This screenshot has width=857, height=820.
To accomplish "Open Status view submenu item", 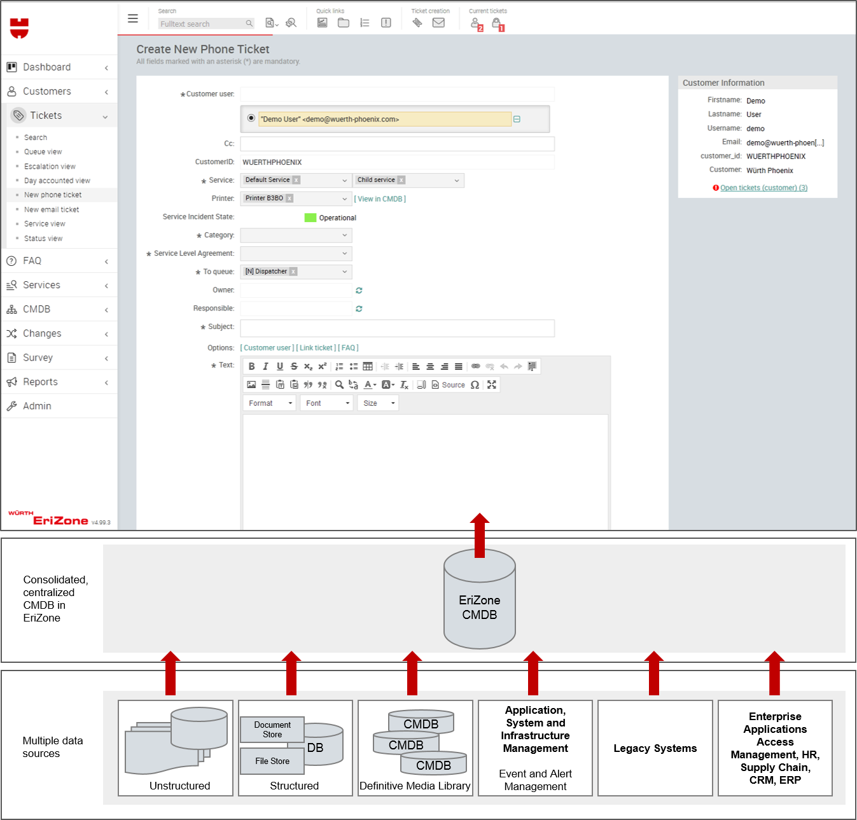I will [x=43, y=239].
